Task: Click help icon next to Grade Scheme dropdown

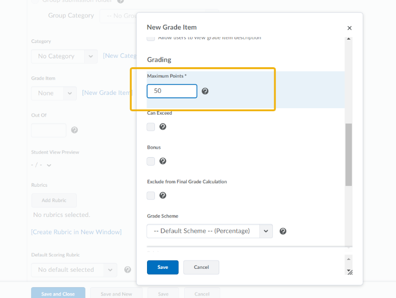Action: [x=283, y=231]
